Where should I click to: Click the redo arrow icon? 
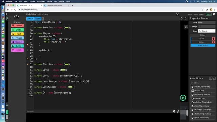pyautogui.click(x=186, y=18)
